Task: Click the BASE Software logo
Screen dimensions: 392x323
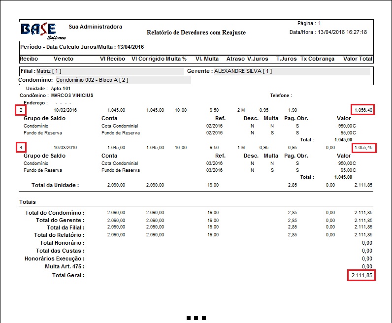Action: click(38, 31)
